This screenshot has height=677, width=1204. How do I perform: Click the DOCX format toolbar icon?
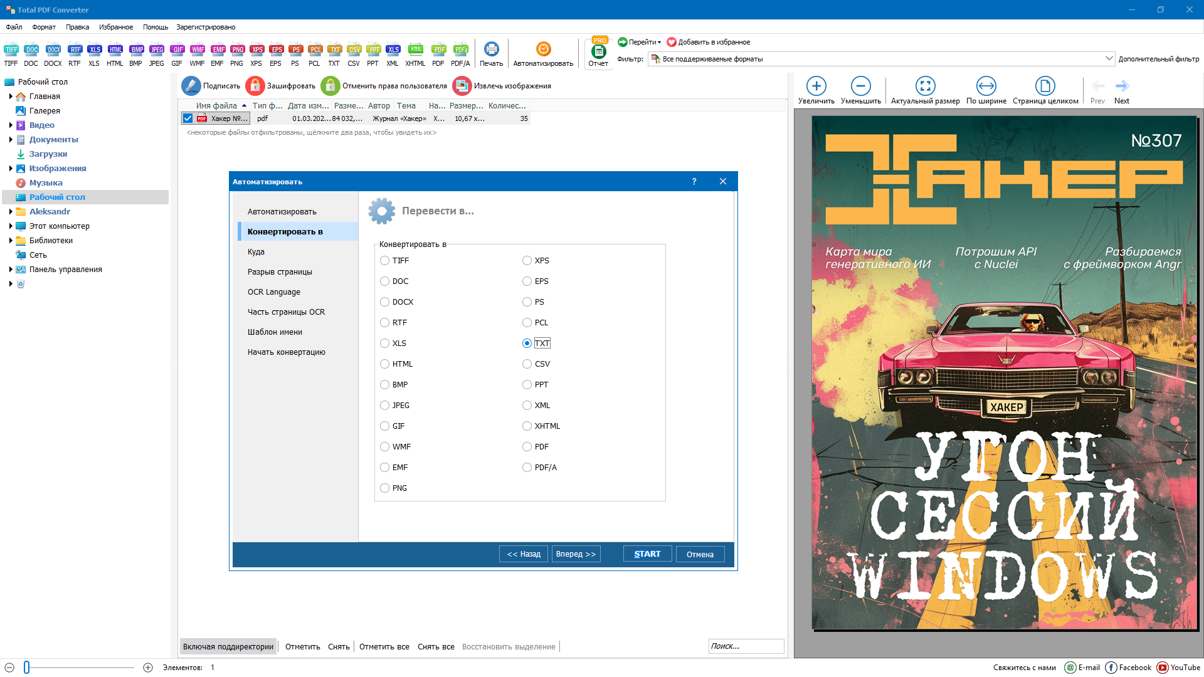(53, 55)
